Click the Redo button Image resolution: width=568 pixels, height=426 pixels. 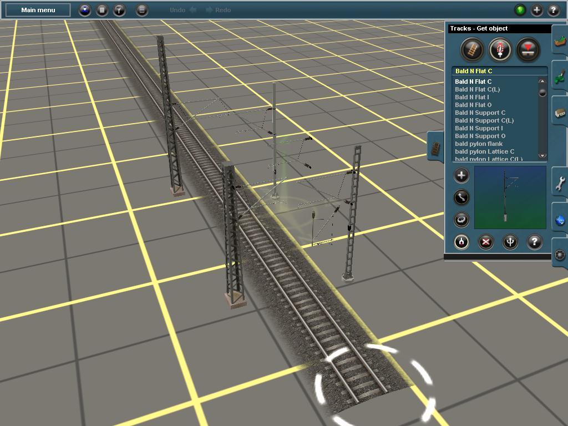[218, 10]
